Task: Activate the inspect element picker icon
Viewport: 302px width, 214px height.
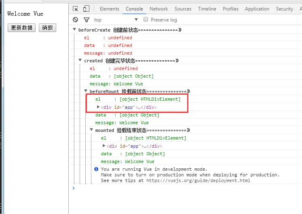Action: (75, 9)
